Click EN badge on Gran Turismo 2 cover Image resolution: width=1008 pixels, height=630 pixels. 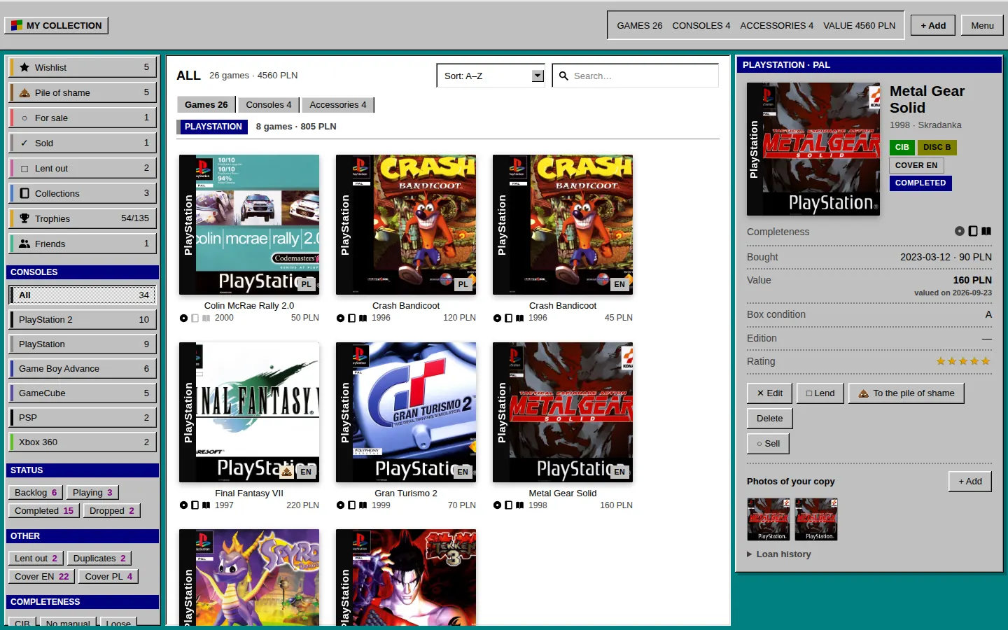click(463, 472)
